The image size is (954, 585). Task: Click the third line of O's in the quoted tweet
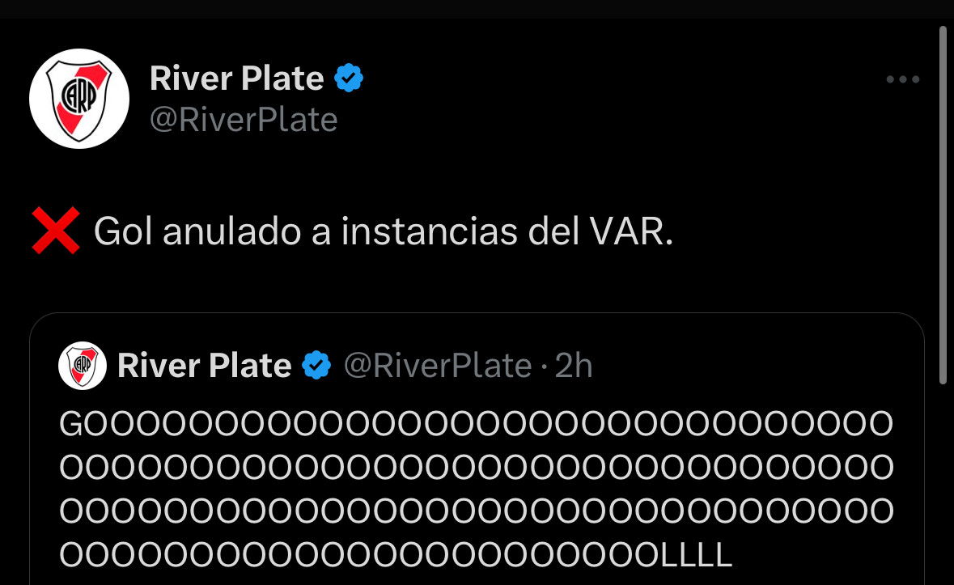tap(477, 511)
